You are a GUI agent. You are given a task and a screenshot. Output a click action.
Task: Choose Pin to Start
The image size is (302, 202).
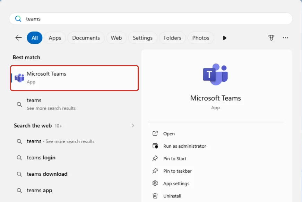coord(216,159)
